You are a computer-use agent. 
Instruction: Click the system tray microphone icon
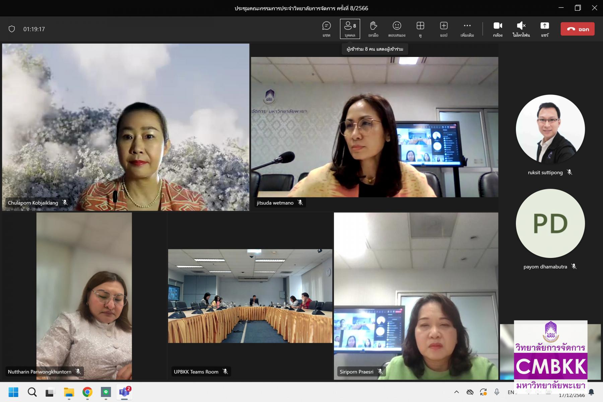497,392
